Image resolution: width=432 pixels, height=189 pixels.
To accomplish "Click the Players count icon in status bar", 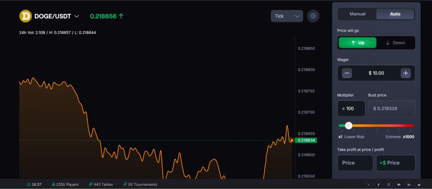I will [53, 184].
